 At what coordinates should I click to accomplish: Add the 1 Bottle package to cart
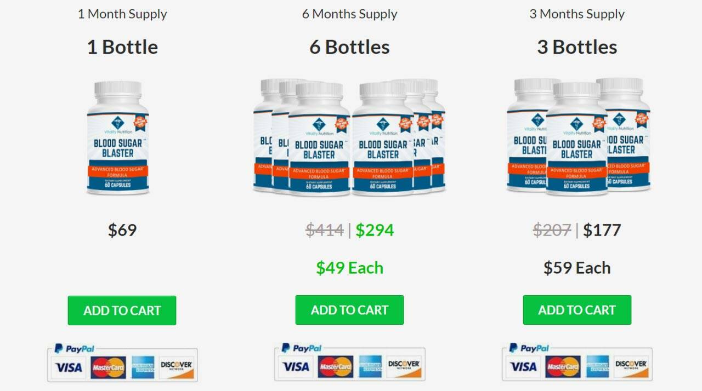coord(122,311)
